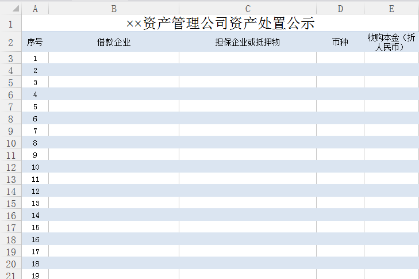
Task: Click the cell containing serial number 5
Action: (x=36, y=107)
